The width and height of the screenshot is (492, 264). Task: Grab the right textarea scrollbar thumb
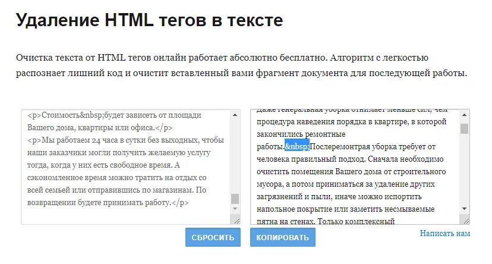465,128
